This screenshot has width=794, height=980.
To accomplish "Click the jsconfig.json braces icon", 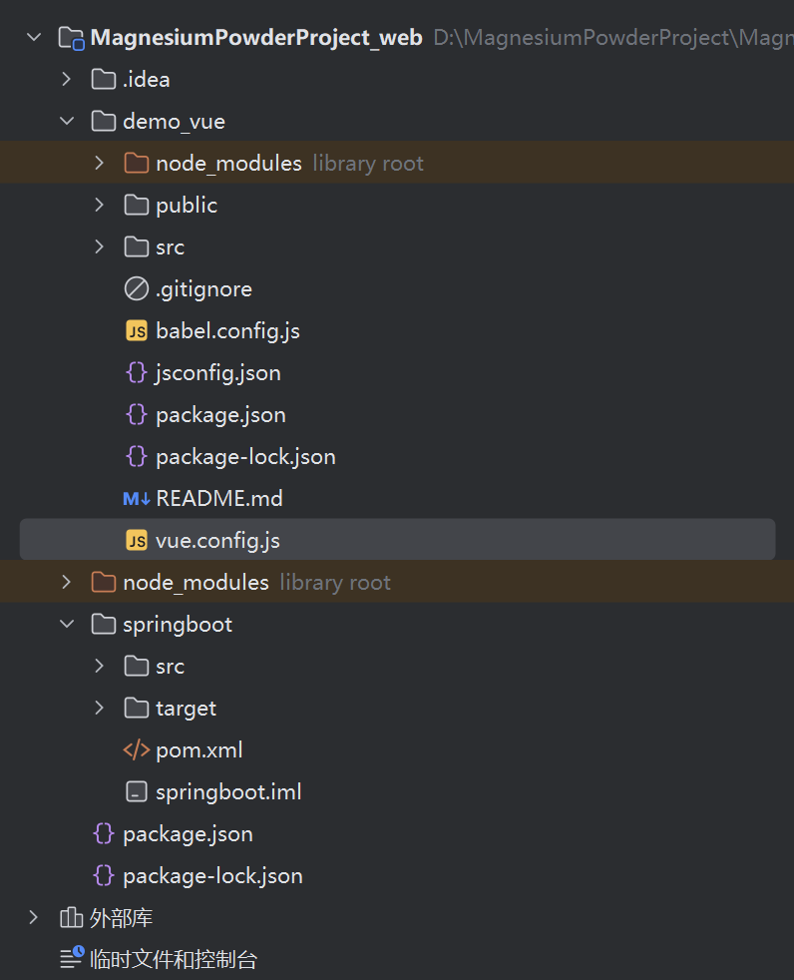I will tap(137, 373).
